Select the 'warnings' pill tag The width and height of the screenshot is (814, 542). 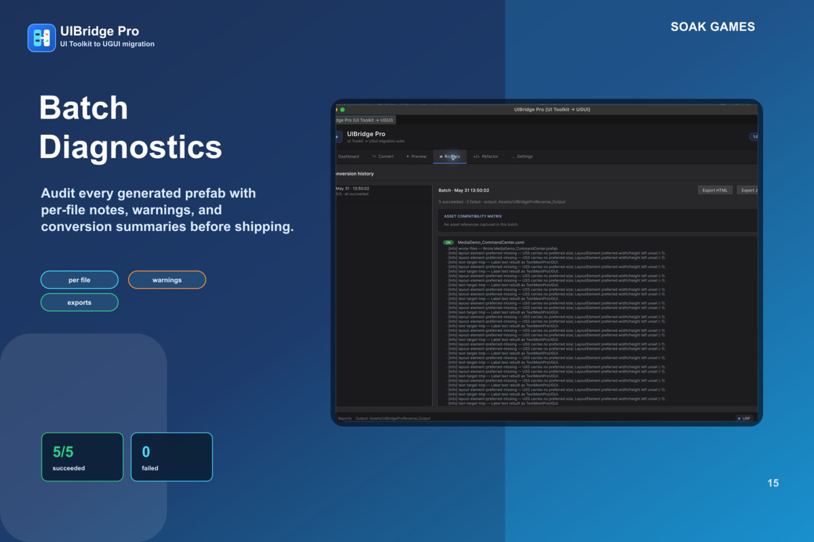(167, 280)
